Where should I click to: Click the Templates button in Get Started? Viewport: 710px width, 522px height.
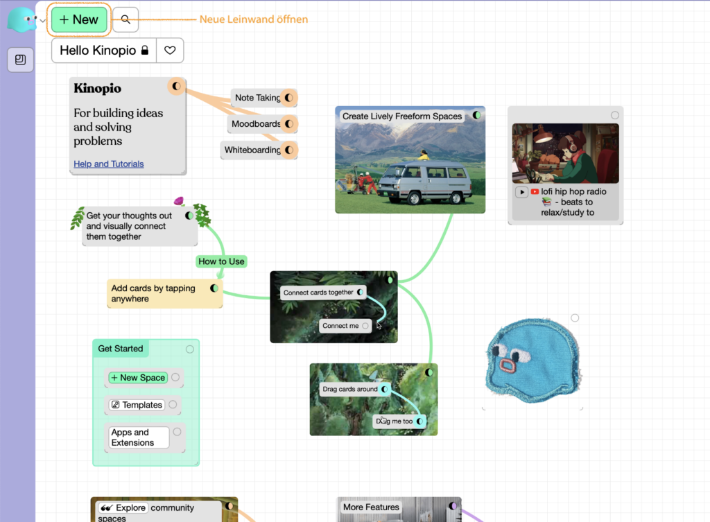pos(137,405)
